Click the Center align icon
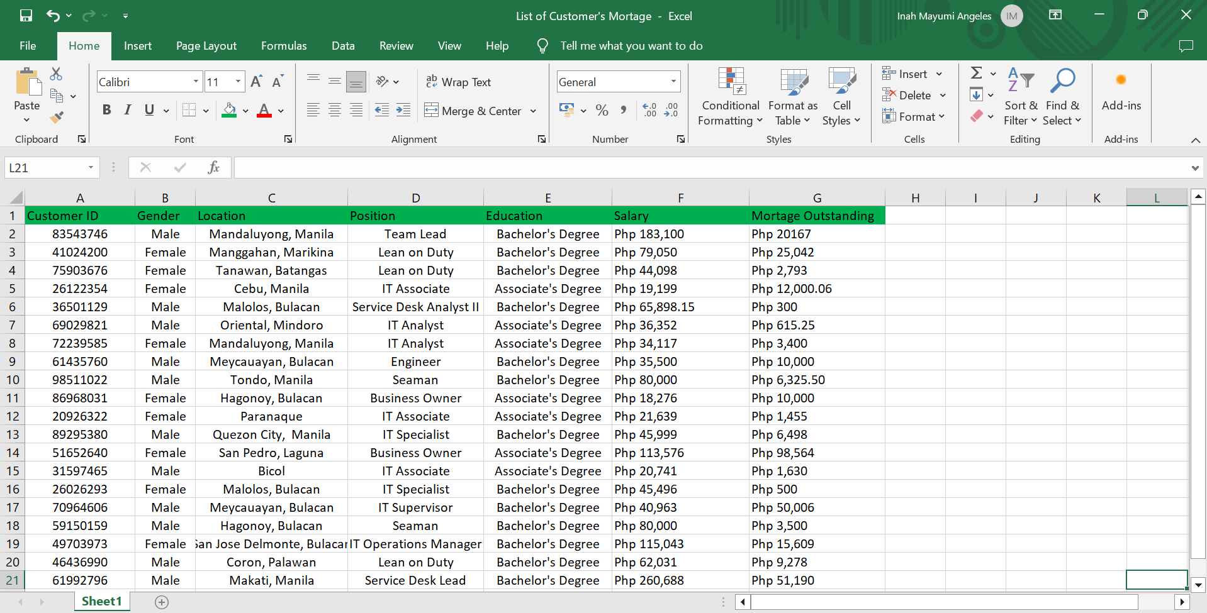The width and height of the screenshot is (1207, 613). coord(335,111)
